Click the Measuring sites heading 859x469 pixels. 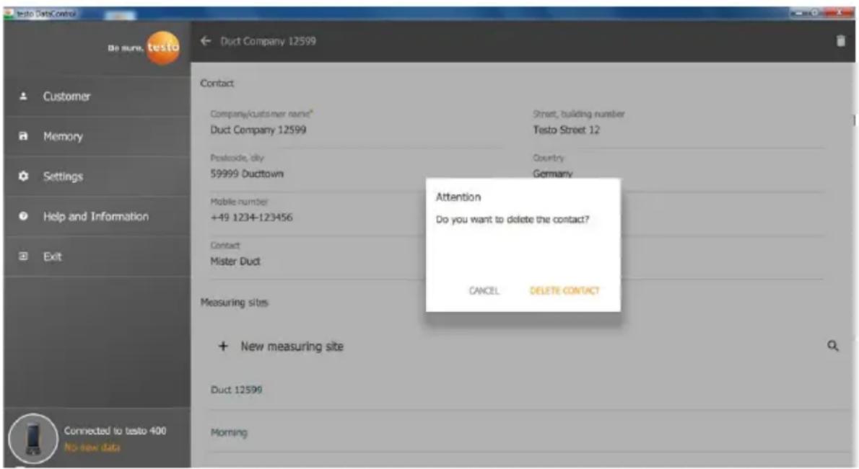coord(234,303)
